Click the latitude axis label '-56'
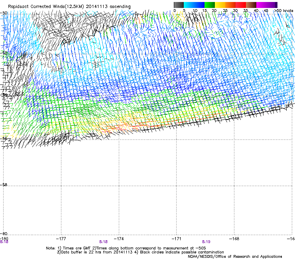The width and height of the screenshot is (295, 259). pyautogui.click(x=4, y=139)
